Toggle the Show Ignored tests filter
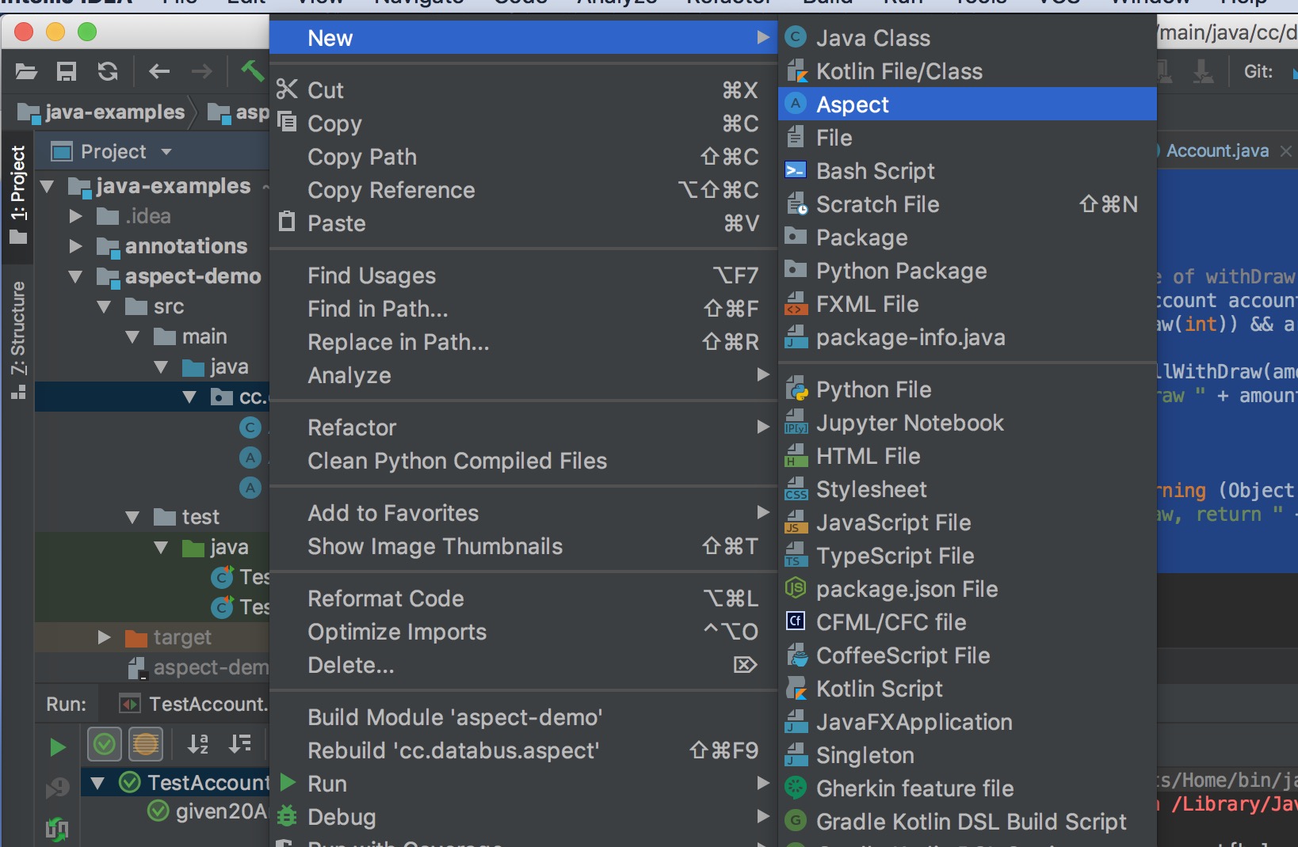Image resolution: width=1298 pixels, height=847 pixels. pos(146,743)
